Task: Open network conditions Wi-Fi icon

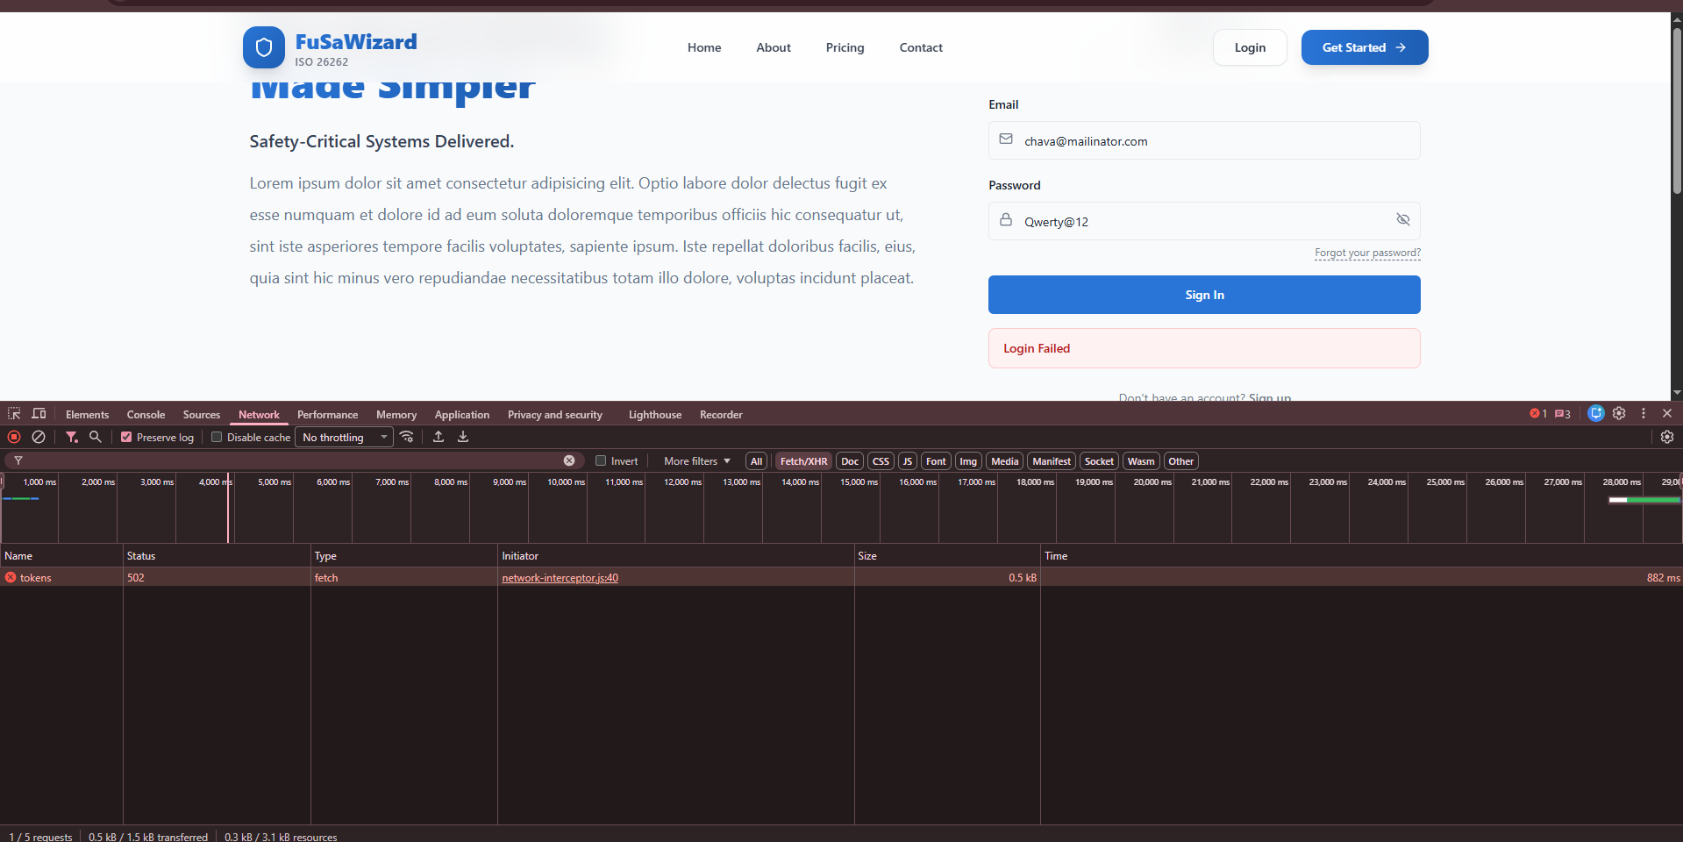Action: (x=407, y=437)
